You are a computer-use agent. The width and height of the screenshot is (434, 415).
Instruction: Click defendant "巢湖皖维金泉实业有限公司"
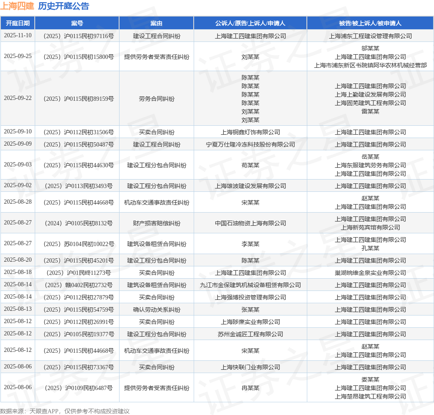coord(370,273)
